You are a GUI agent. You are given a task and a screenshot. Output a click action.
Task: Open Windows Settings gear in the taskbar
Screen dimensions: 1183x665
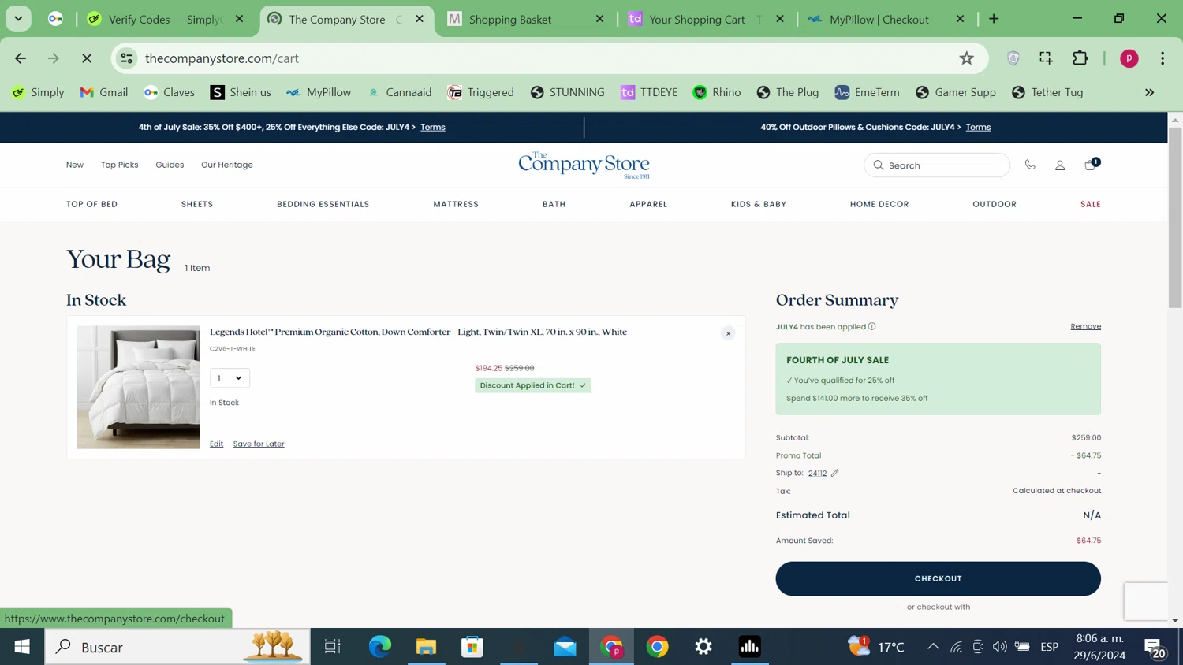703,647
